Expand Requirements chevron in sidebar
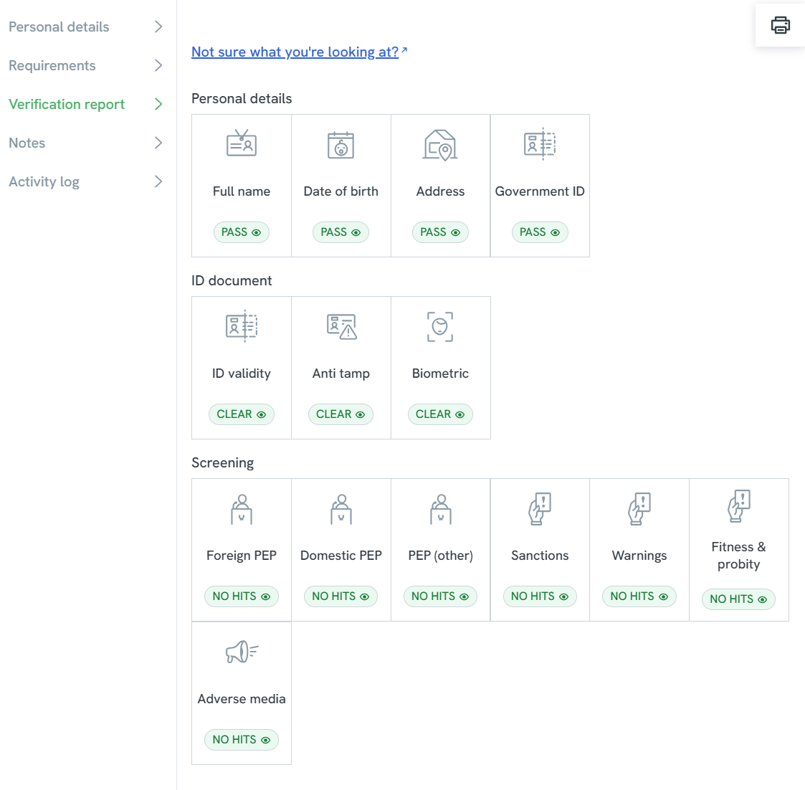805x790 pixels. pyautogui.click(x=158, y=65)
